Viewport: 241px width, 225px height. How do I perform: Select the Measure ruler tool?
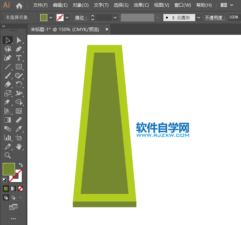tap(19, 120)
